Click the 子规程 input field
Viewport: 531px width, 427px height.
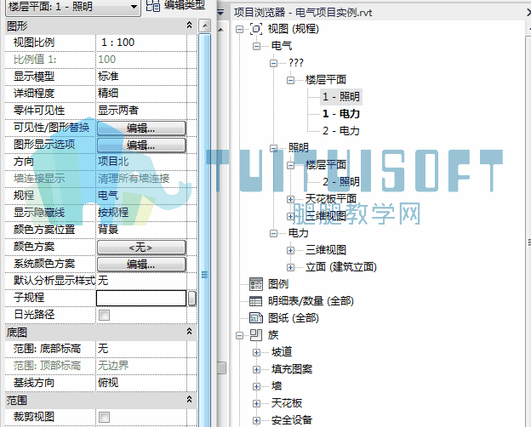141,298
